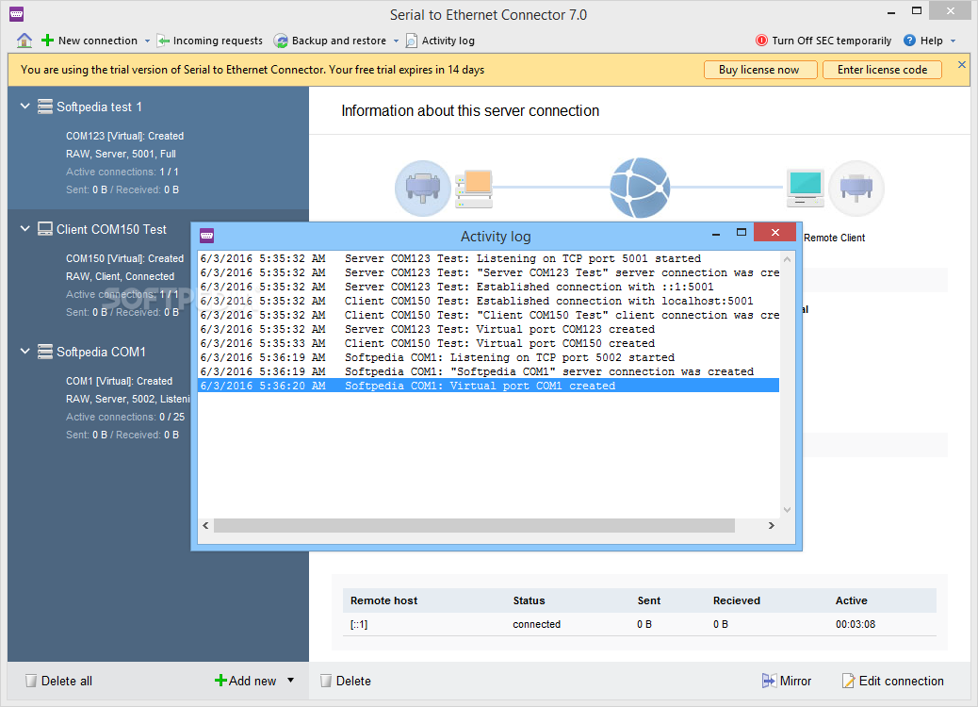Open Incoming requests
The width and height of the screenshot is (978, 707).
[x=210, y=41]
